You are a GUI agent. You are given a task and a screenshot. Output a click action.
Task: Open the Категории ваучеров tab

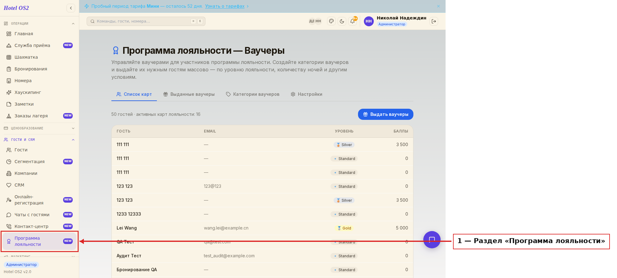click(252, 94)
